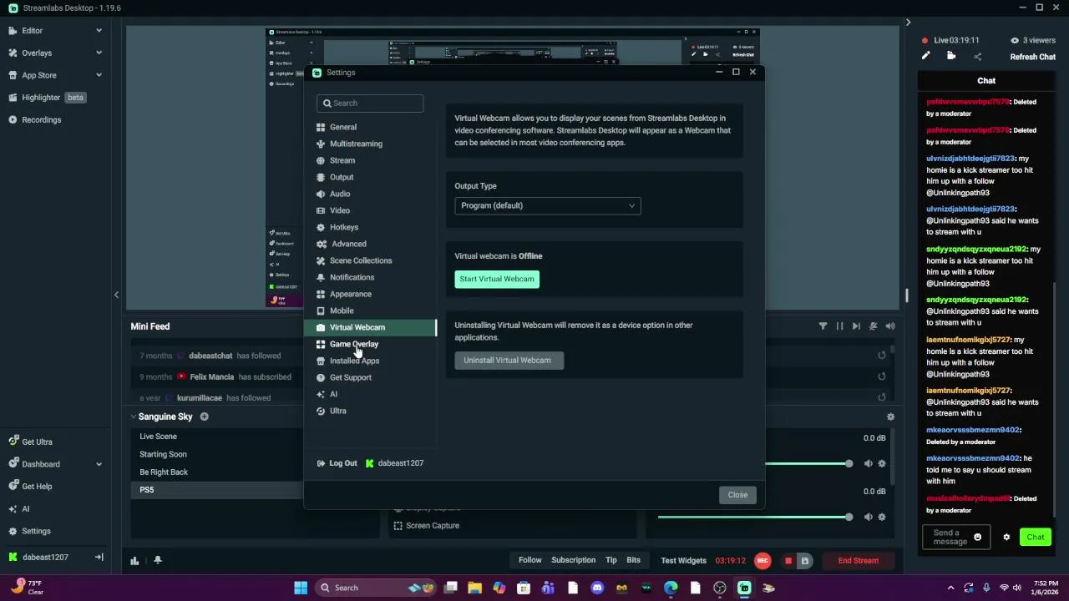1069x601 pixels.
Task: Test a Subscription widget alert
Action: click(573, 560)
